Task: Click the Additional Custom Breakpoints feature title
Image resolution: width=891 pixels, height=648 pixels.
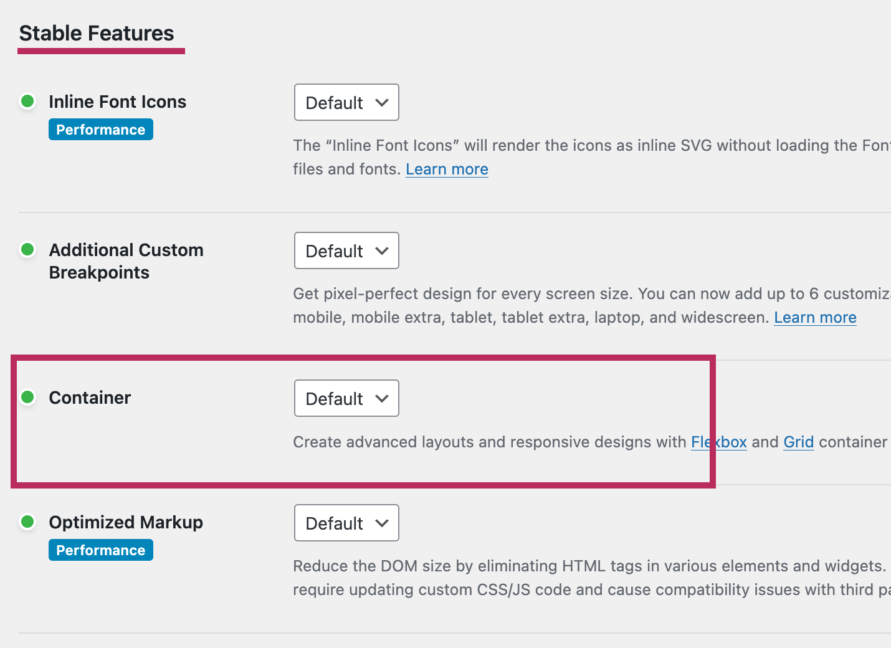Action: coord(126,261)
